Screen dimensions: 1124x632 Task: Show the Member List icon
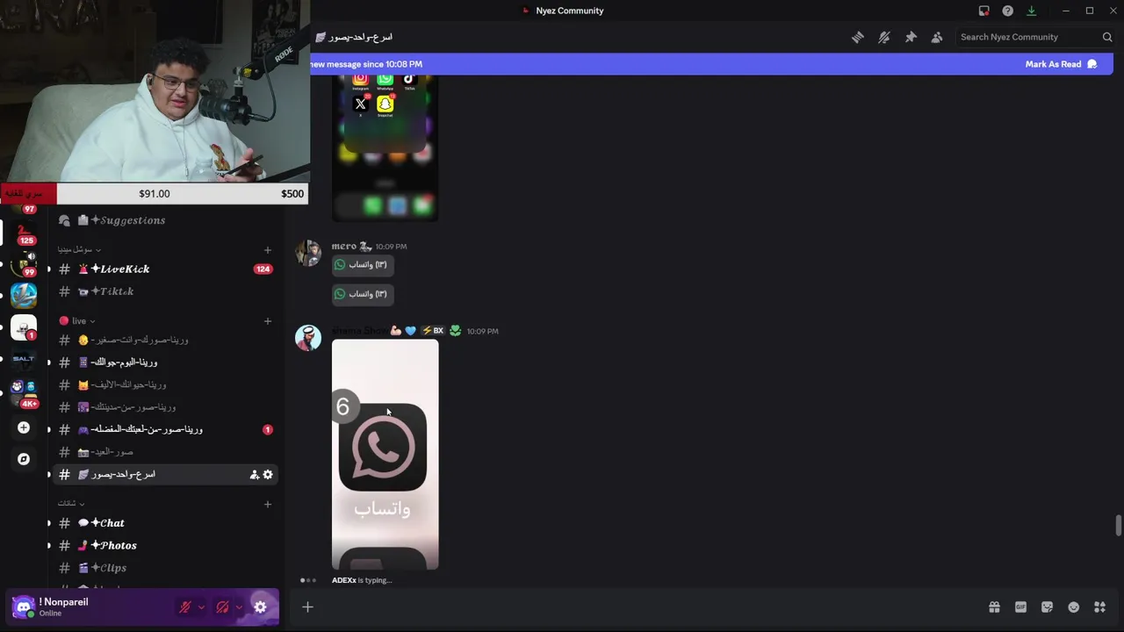point(937,37)
